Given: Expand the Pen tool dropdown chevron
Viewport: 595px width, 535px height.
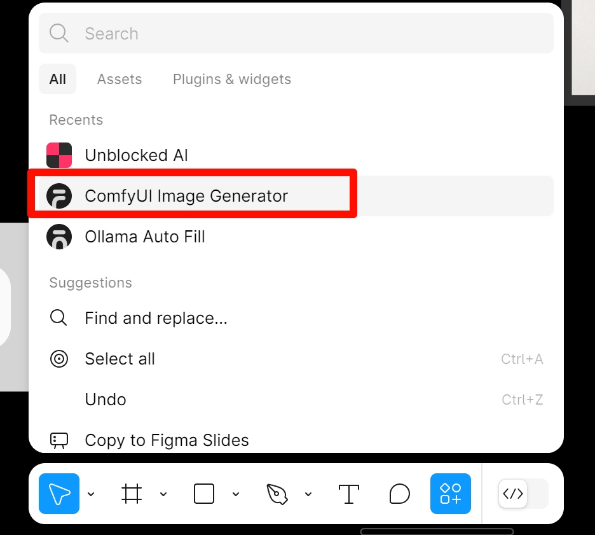Looking at the screenshot, I should coord(308,494).
